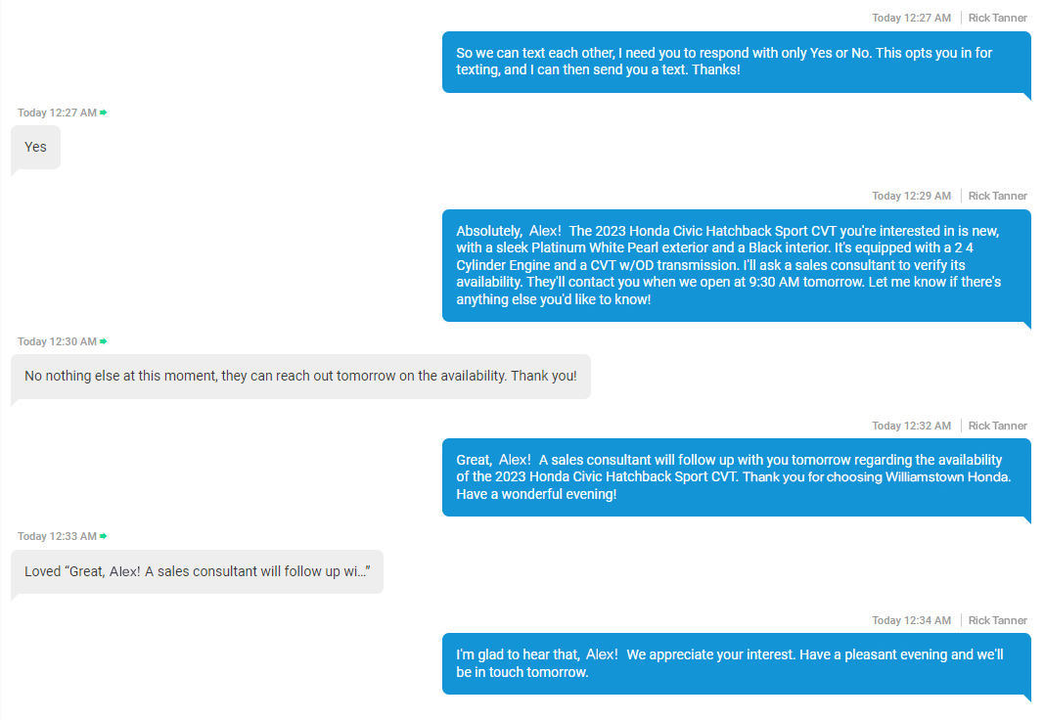
Task: Click the "Today 12:32 AM" timestamp
Action: point(911,426)
